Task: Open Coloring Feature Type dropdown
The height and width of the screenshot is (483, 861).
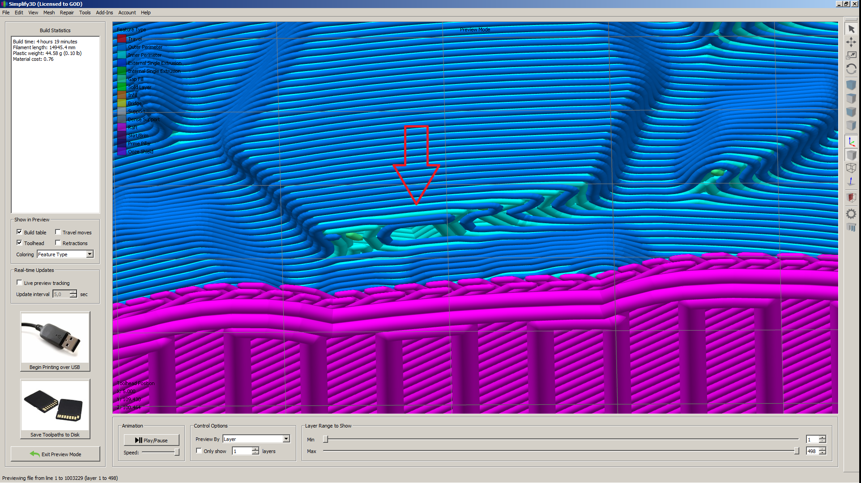Action: [65, 254]
